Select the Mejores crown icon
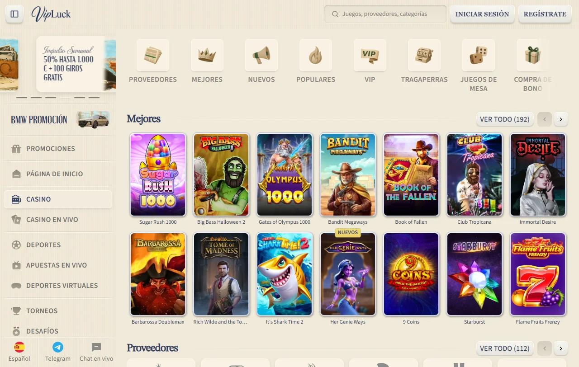Image resolution: width=579 pixels, height=367 pixels. (207, 55)
